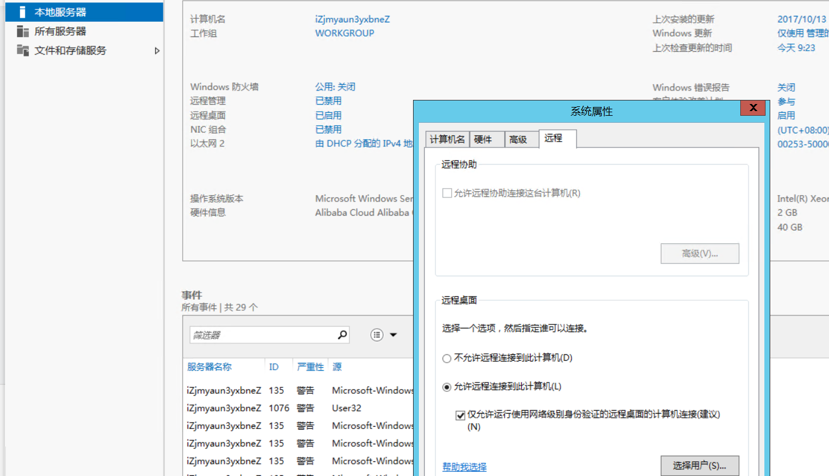
Task: Click 参与 link under error reporting
Action: click(x=786, y=102)
